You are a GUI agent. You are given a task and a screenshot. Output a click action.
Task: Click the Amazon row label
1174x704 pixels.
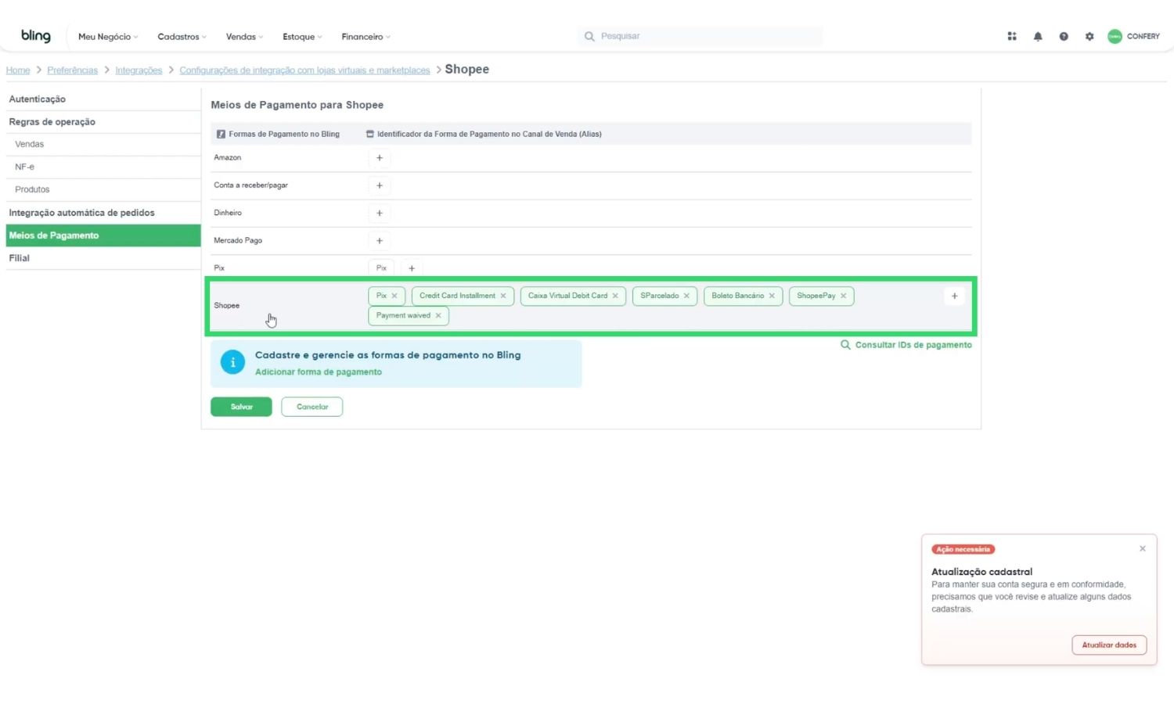(228, 158)
